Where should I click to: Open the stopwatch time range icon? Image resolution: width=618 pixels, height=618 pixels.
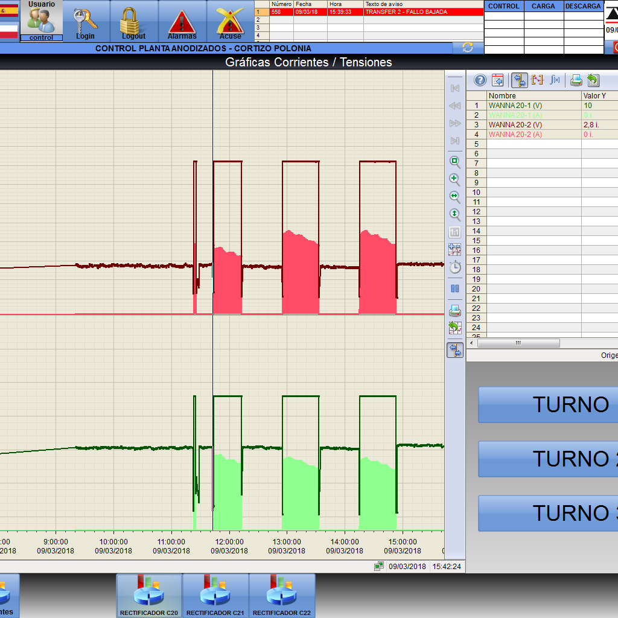click(455, 267)
